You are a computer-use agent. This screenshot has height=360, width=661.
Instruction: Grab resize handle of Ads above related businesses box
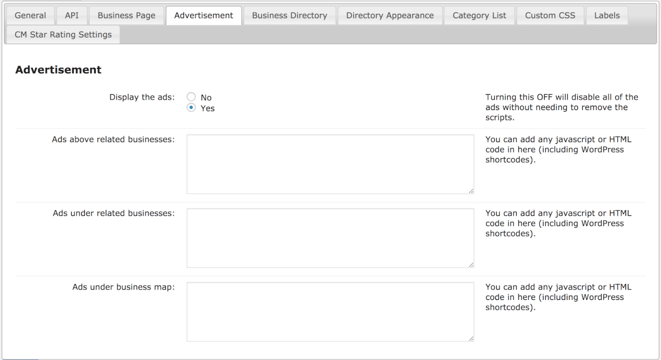(x=471, y=191)
